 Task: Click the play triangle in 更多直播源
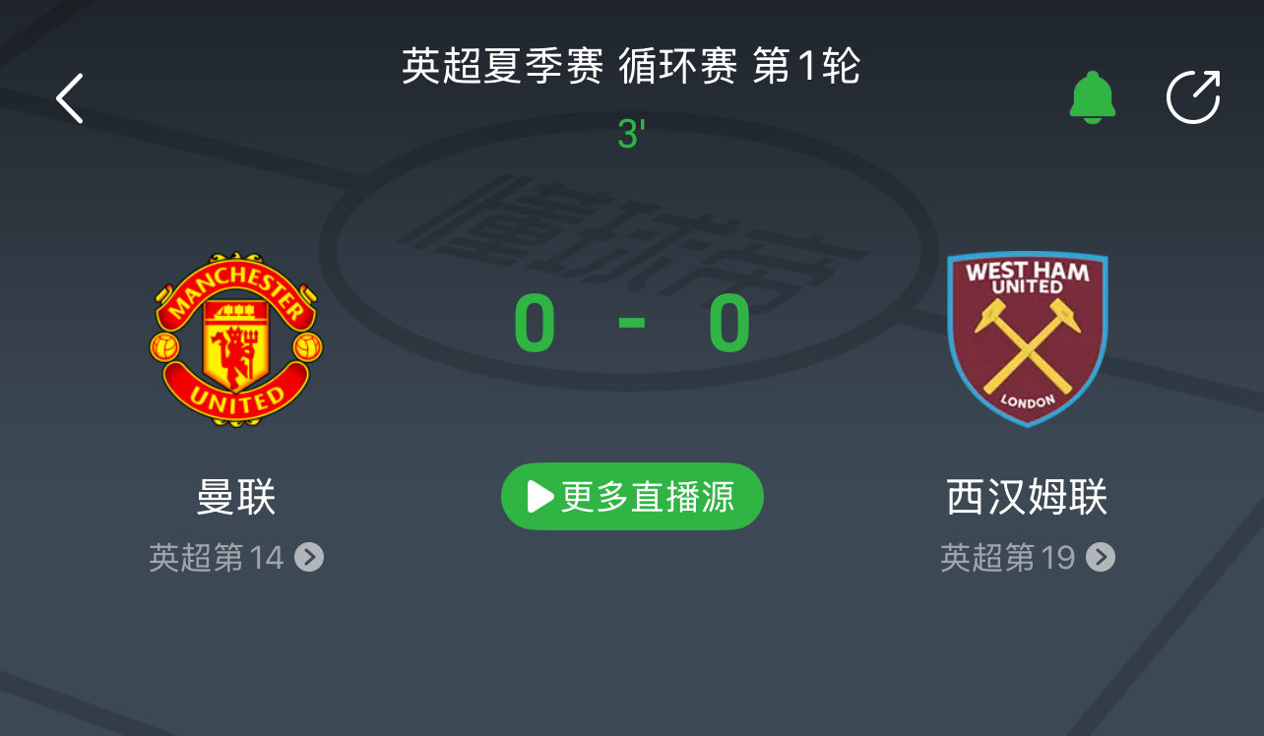point(540,497)
